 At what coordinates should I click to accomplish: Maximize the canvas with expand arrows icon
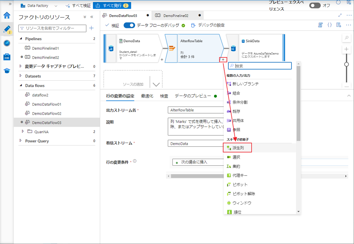pyautogui.click(x=340, y=15)
